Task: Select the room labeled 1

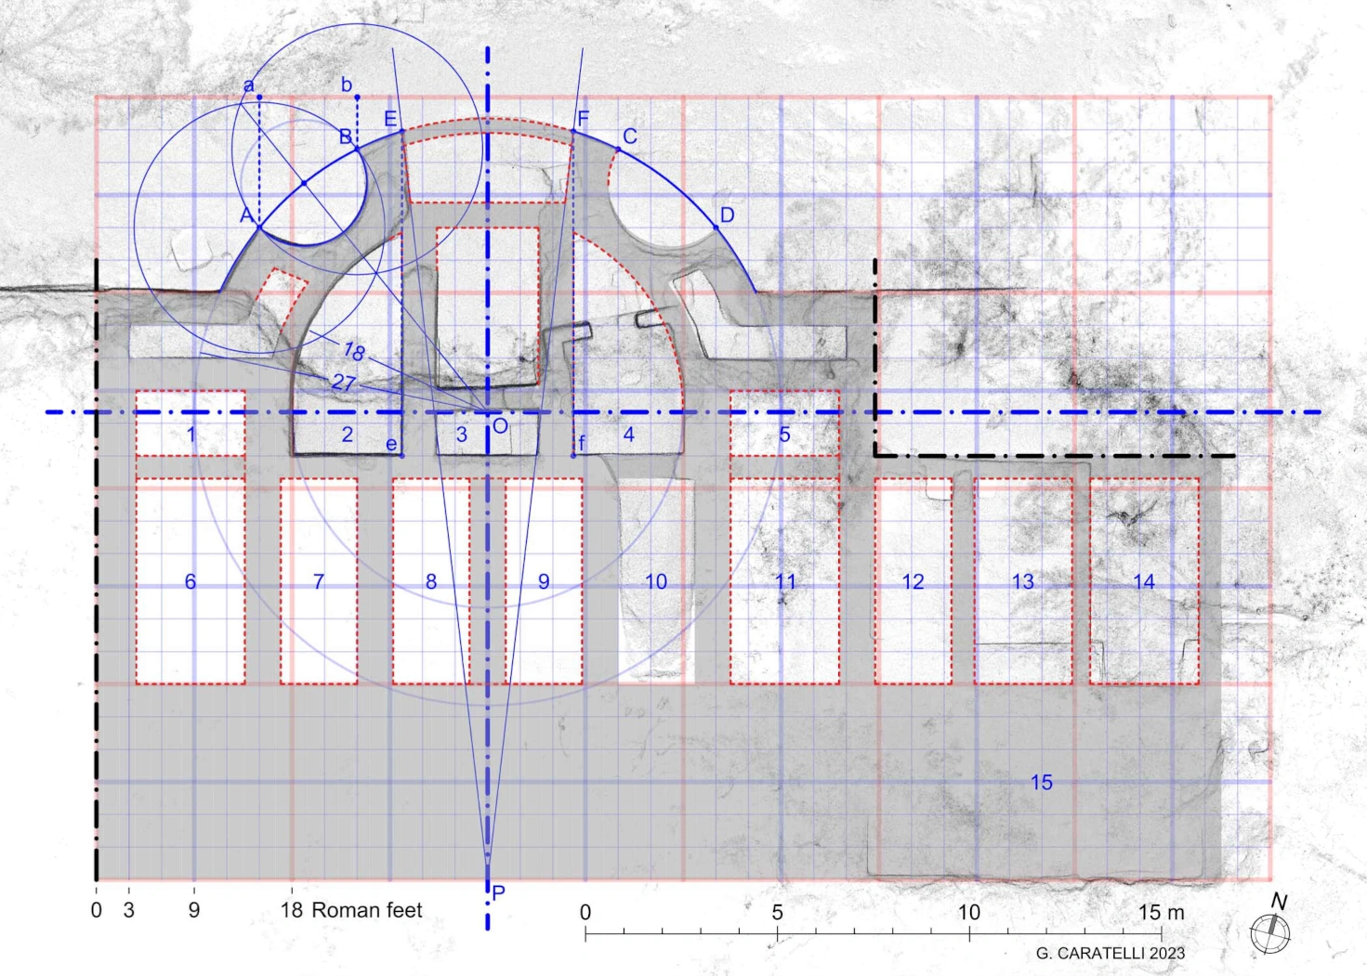Action: (191, 435)
